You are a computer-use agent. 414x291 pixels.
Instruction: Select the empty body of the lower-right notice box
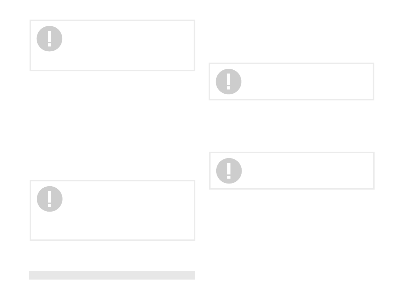(x=308, y=171)
